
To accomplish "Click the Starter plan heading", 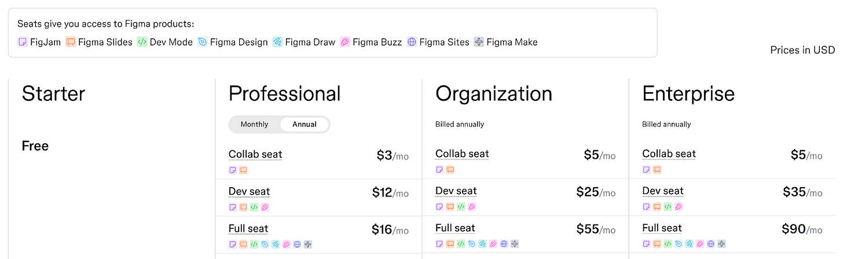I will point(53,94).
